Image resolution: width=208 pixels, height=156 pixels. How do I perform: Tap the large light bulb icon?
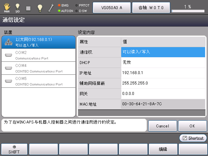coord(40,8)
